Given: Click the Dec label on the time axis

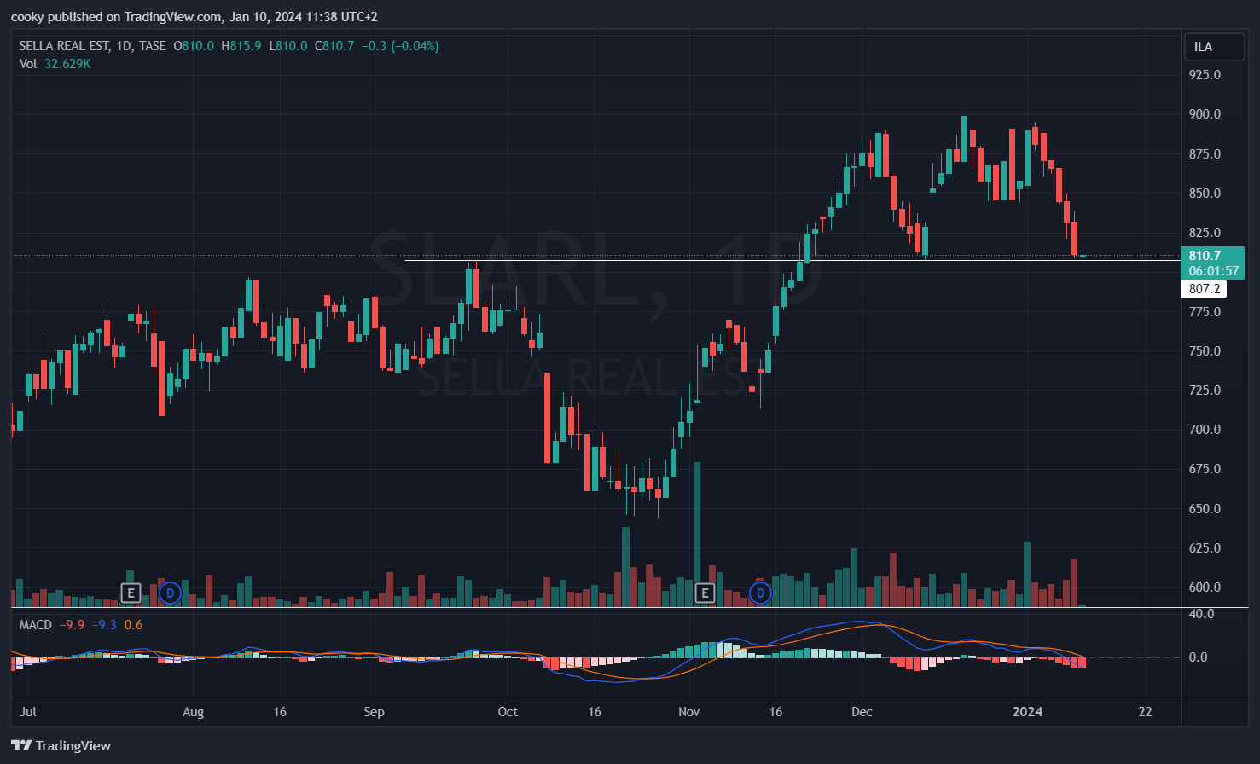Looking at the screenshot, I should [x=862, y=712].
